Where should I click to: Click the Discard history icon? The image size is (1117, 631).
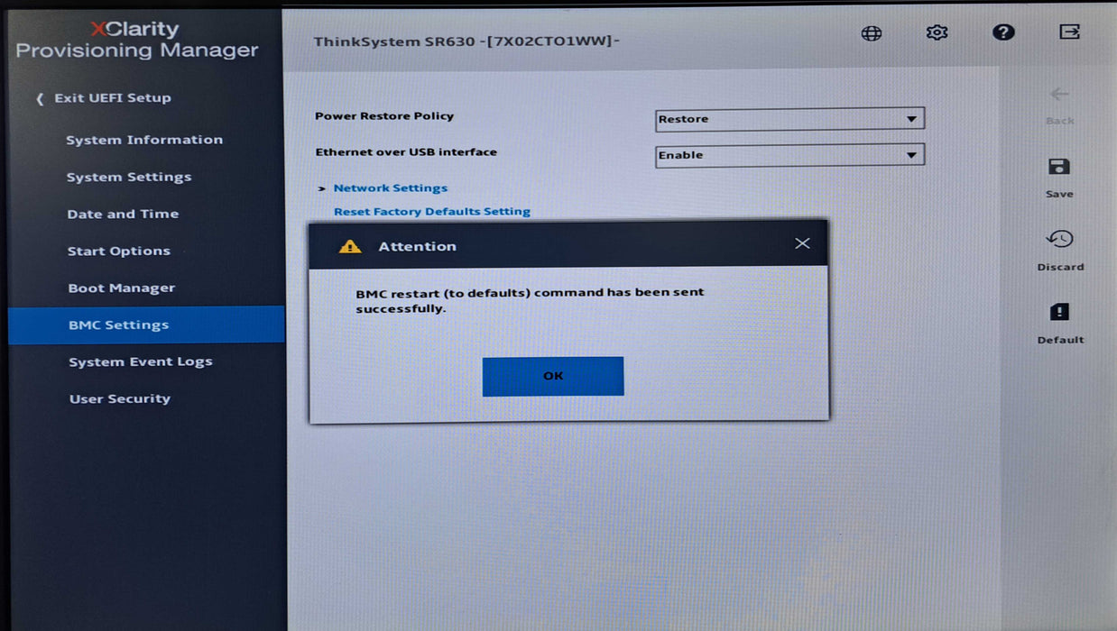click(x=1059, y=239)
